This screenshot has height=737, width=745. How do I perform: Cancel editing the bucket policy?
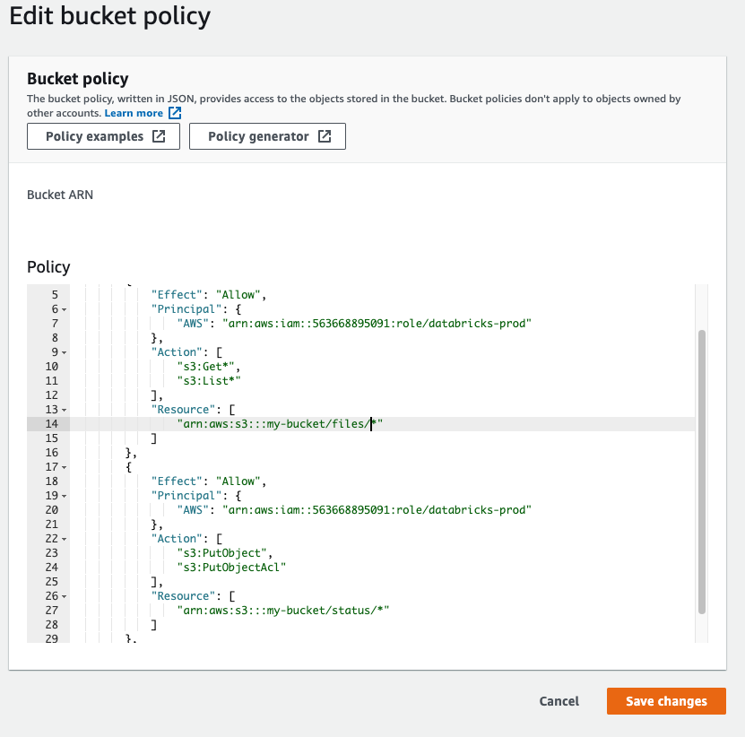click(x=559, y=701)
